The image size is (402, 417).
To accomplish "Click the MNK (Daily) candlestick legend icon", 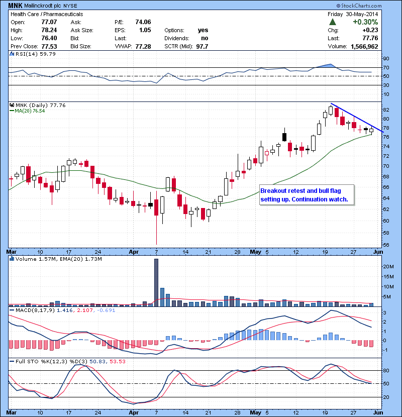I will pos(13,105).
